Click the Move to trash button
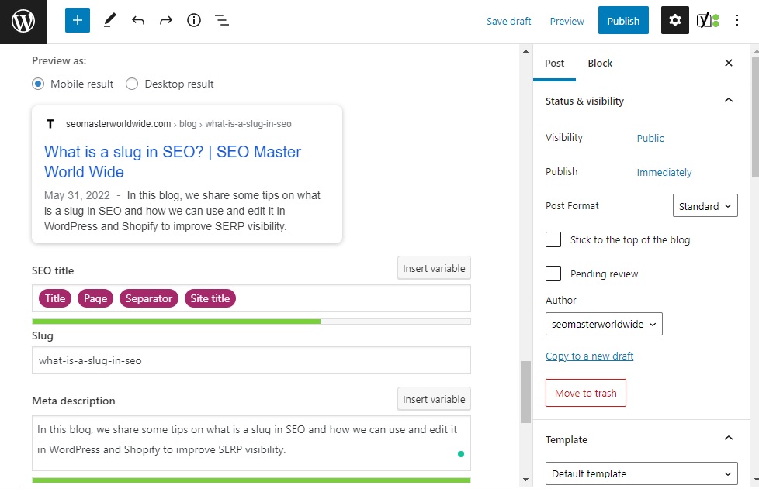The image size is (759, 492). pyautogui.click(x=586, y=393)
